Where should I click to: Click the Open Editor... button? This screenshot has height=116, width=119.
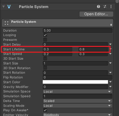[96, 14]
